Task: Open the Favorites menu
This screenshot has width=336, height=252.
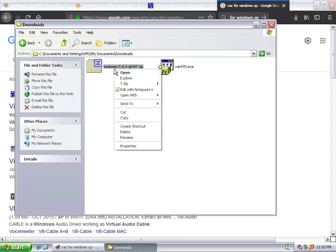Action: click(60, 32)
